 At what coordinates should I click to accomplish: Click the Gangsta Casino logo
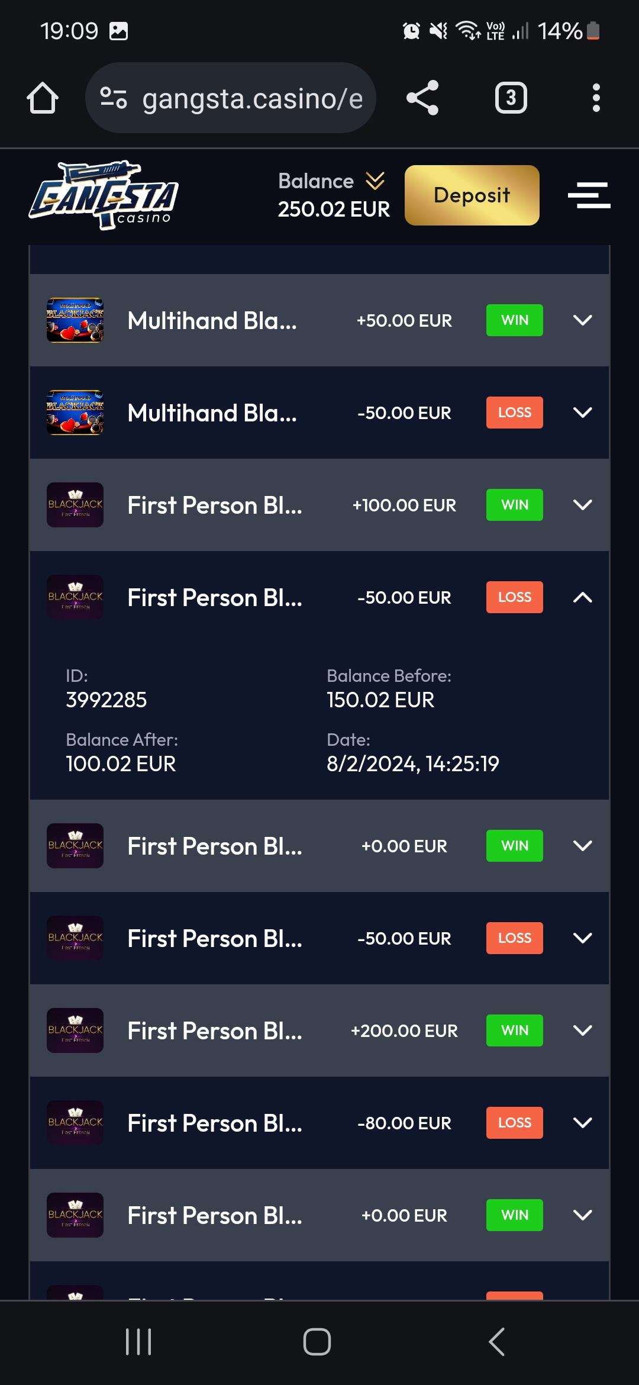point(104,195)
